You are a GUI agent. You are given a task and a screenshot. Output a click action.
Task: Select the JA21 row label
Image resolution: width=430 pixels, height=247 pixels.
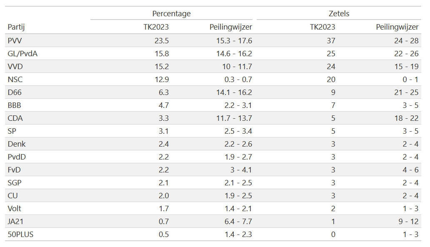[x=16, y=222]
